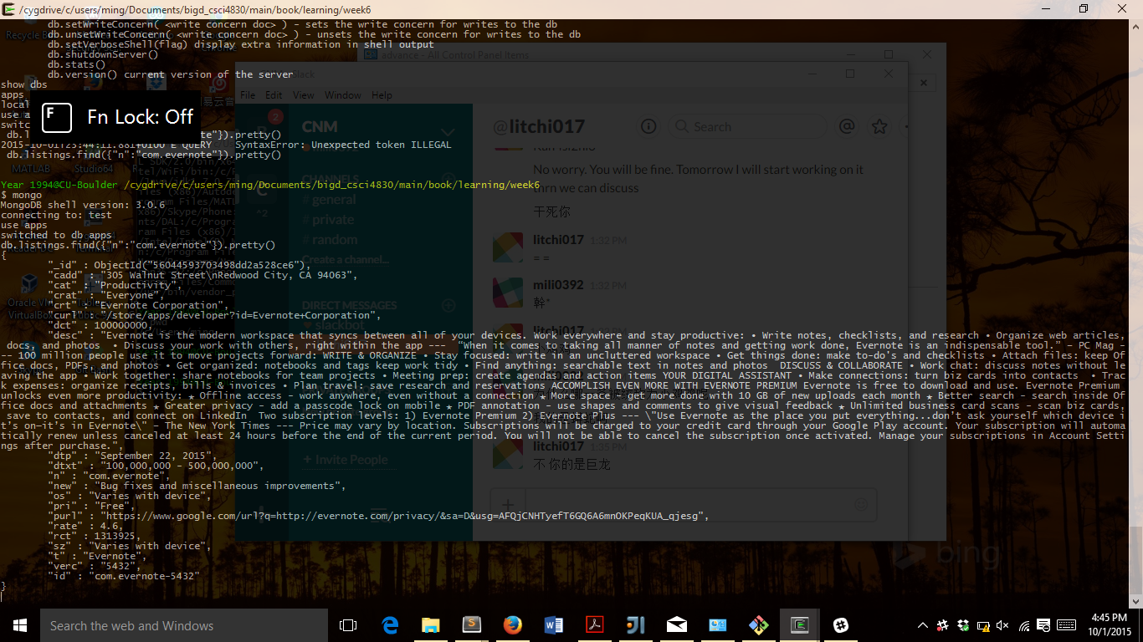Screen dimensions: 1143x642
Task: Click the colorful diamond taskbar icon
Action: [x=759, y=625]
